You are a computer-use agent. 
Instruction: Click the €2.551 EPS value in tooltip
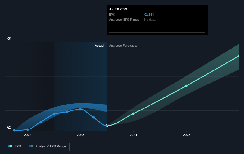tap(149, 15)
